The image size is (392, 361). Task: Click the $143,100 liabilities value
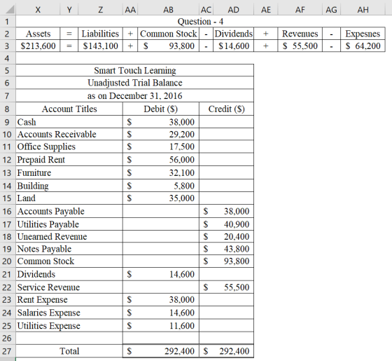coord(100,46)
